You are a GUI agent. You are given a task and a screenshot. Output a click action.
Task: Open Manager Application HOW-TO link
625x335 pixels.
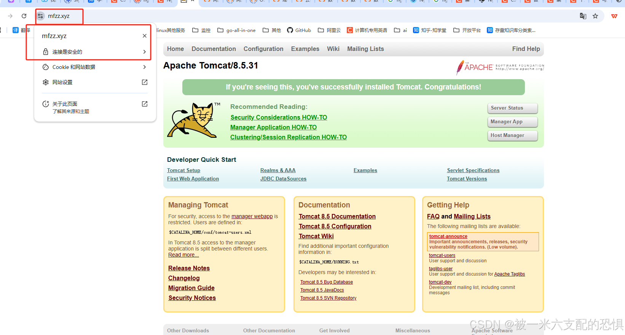pyautogui.click(x=274, y=128)
